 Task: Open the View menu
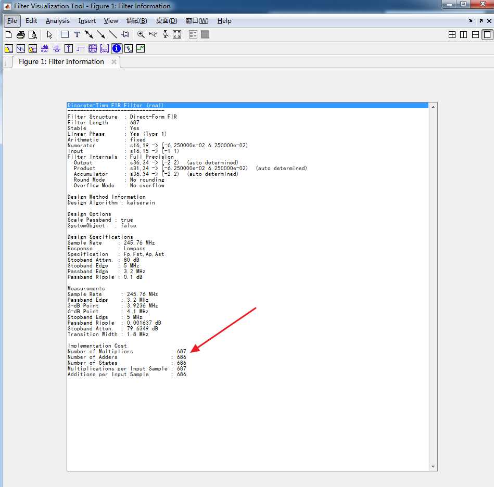111,21
